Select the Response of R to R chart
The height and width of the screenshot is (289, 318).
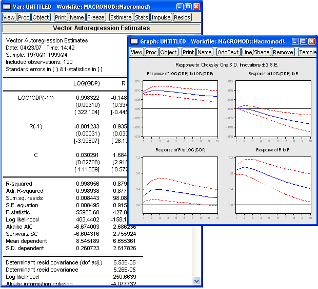[272, 182]
